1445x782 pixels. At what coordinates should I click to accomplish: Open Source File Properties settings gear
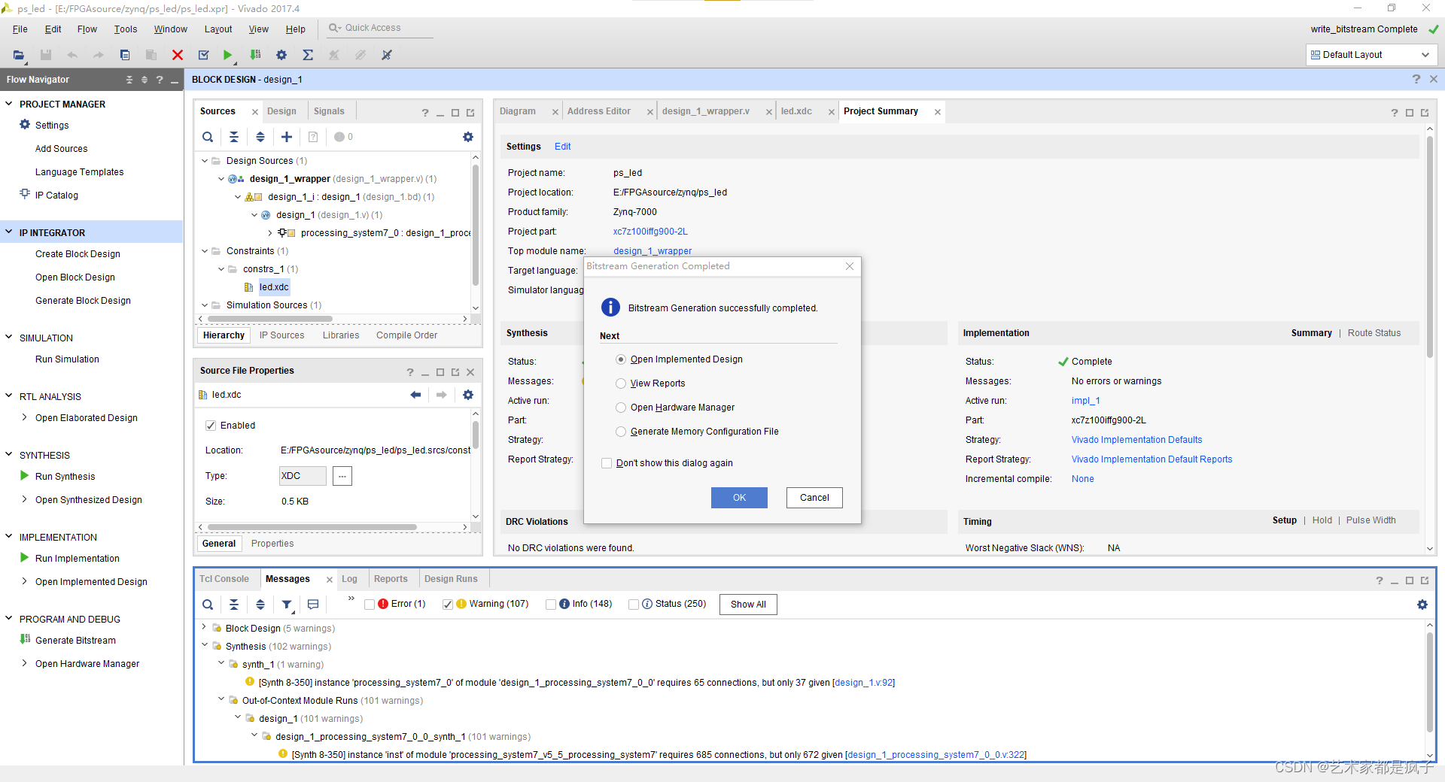(x=468, y=395)
